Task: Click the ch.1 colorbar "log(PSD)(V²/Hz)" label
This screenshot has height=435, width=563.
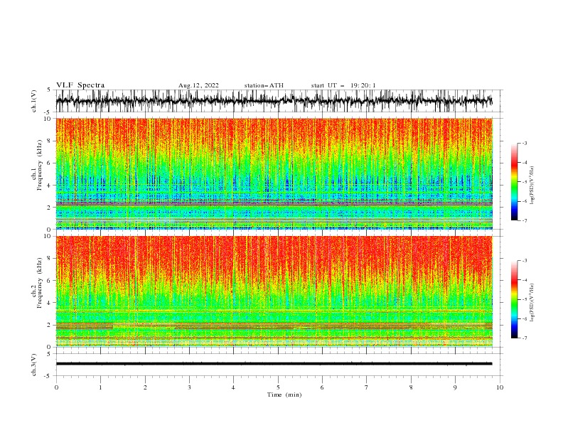Action: point(532,186)
